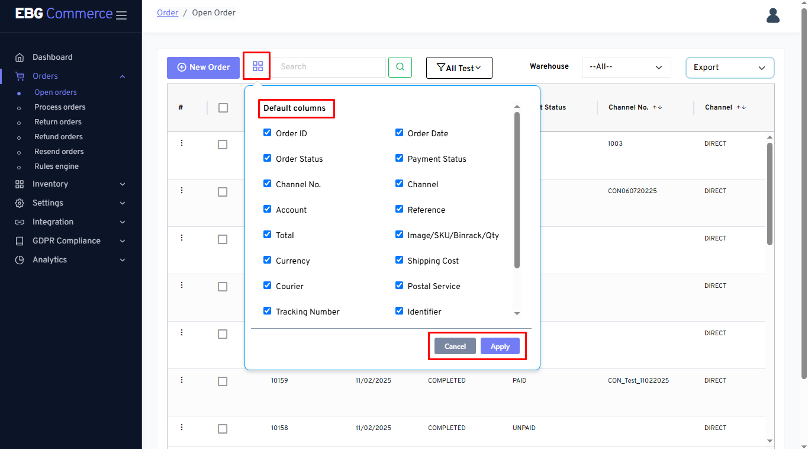Go to Process orders in sidebar
Image resolution: width=808 pixels, height=449 pixels.
tap(60, 107)
